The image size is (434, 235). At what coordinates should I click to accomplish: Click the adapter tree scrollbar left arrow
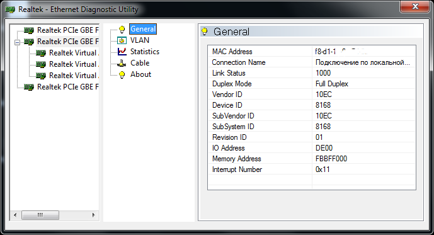pyautogui.click(x=15, y=215)
